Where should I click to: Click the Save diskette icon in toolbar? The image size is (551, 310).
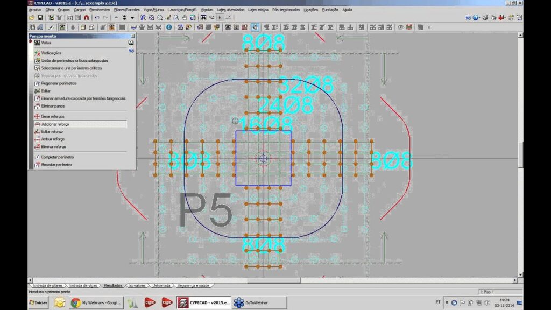tap(40, 18)
